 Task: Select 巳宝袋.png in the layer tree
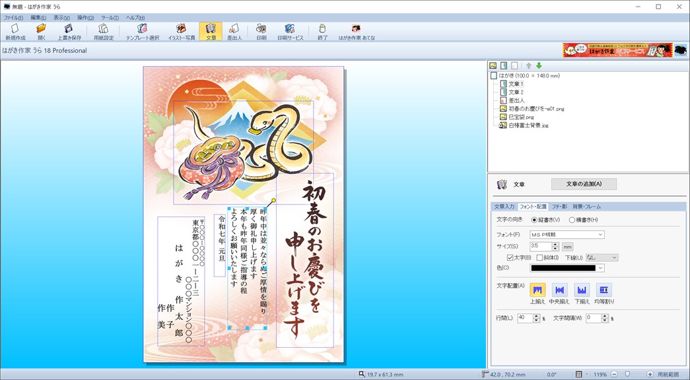(x=522, y=117)
